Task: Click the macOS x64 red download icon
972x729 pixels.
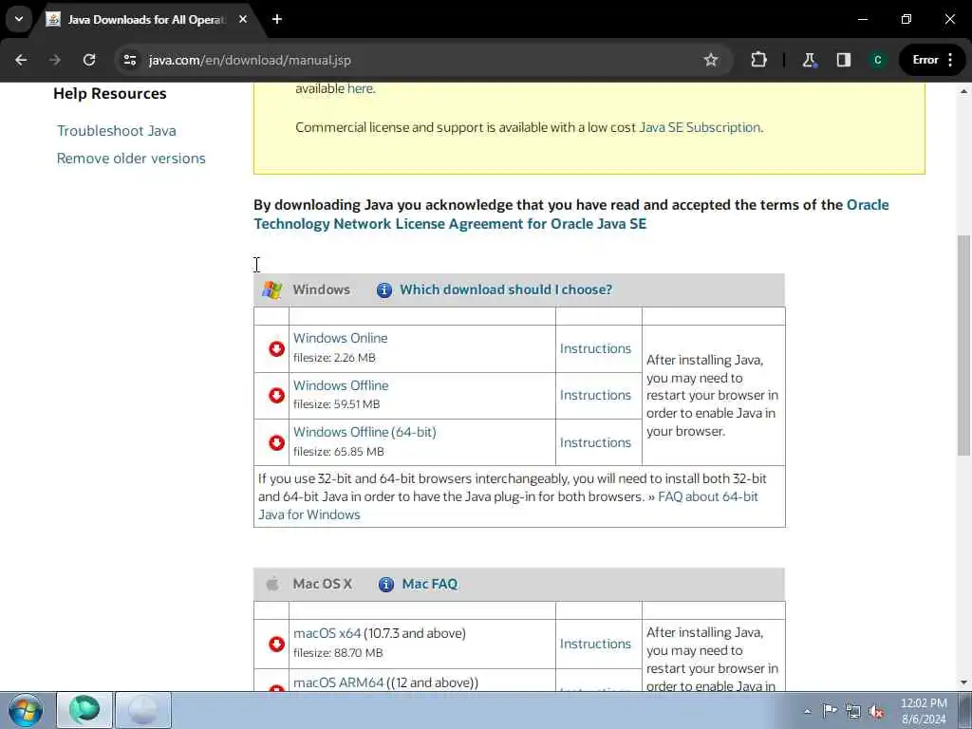Action: tap(276, 645)
